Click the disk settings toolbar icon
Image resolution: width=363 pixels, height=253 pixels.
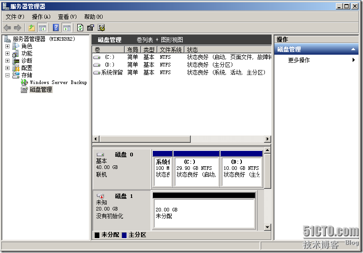click(x=101, y=28)
